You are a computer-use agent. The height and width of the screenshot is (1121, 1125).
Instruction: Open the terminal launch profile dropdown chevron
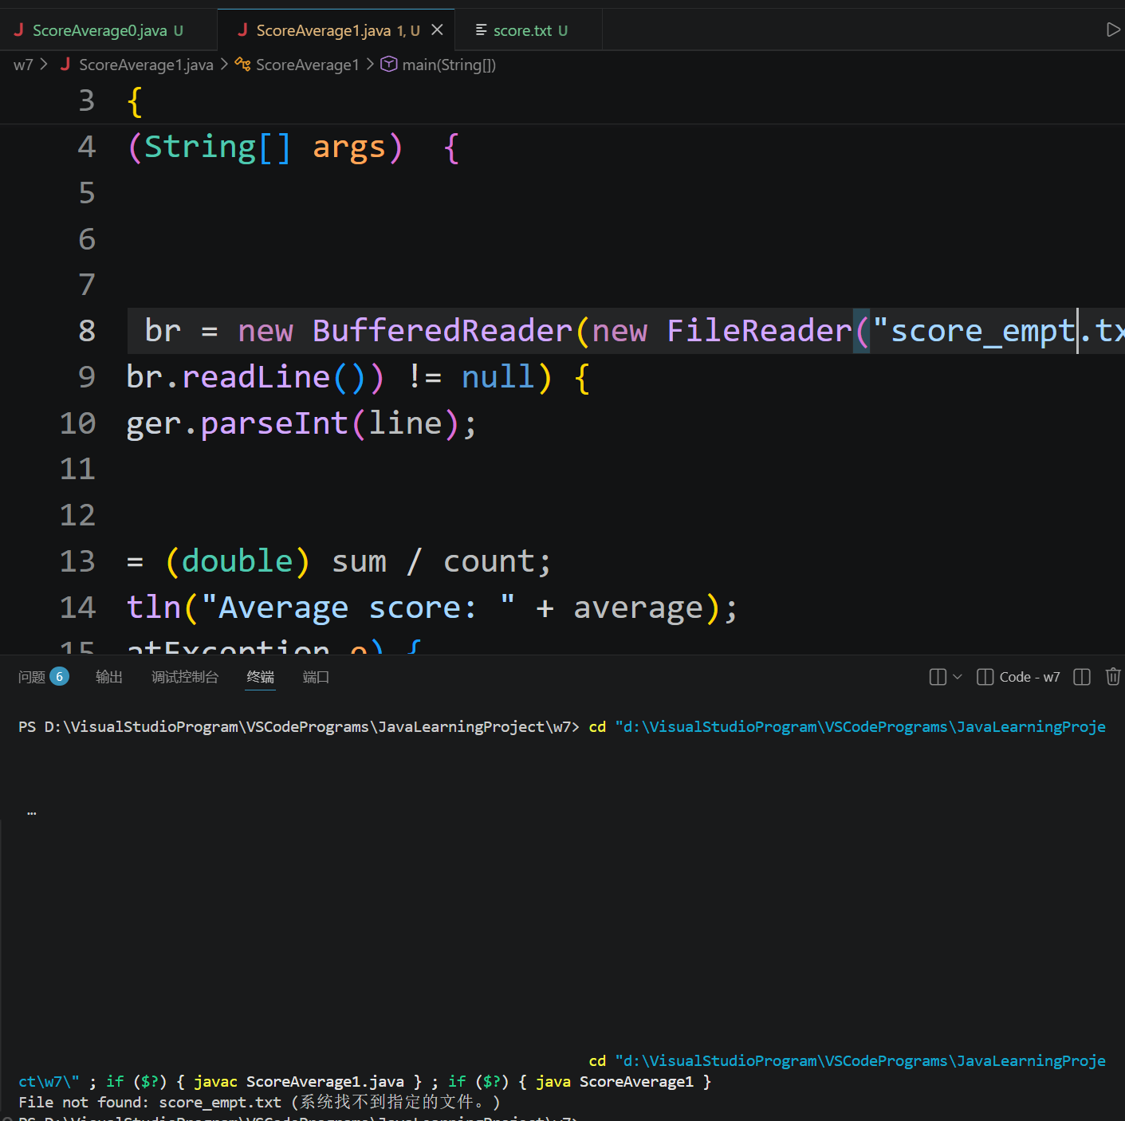958,677
